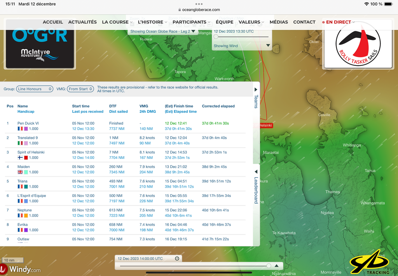
Task: Click the 12 Dec 2023 14:00:00 UTC timeline label
Action: pyautogui.click(x=140, y=259)
